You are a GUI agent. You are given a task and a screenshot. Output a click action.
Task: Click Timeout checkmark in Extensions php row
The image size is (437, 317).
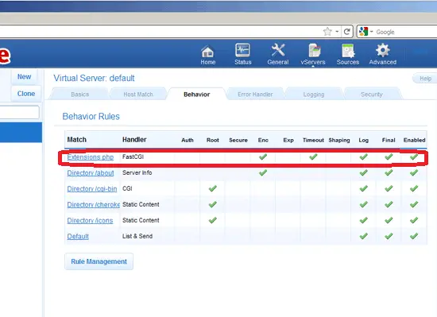click(x=313, y=157)
